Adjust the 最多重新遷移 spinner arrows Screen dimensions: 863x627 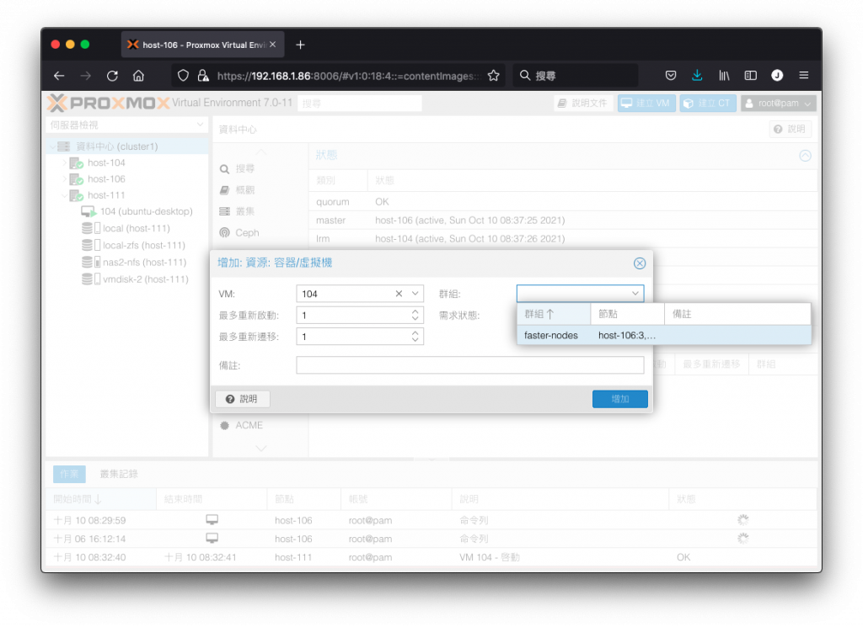coord(415,337)
